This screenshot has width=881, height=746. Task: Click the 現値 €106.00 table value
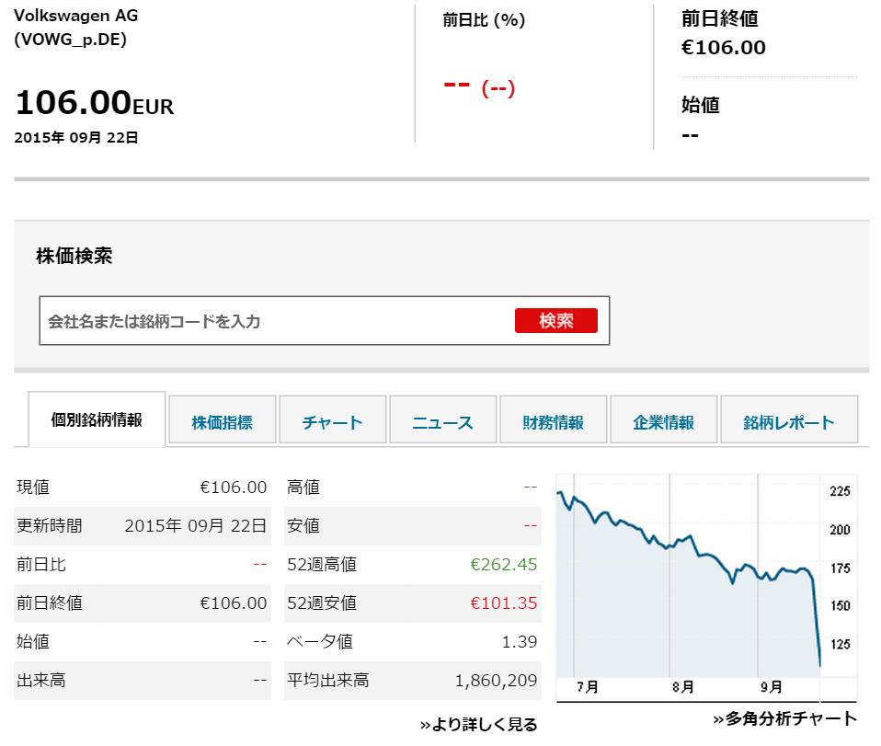[x=234, y=487]
